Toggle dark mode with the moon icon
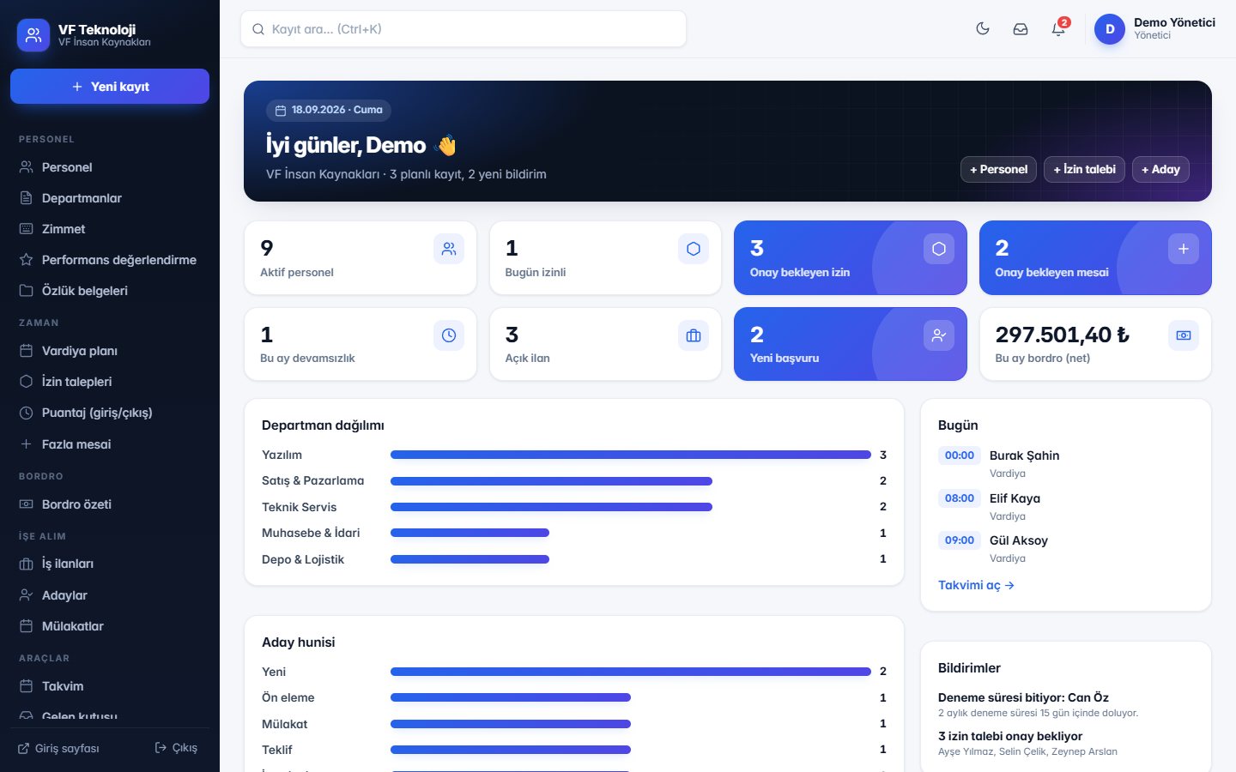The width and height of the screenshot is (1236, 772). (983, 29)
